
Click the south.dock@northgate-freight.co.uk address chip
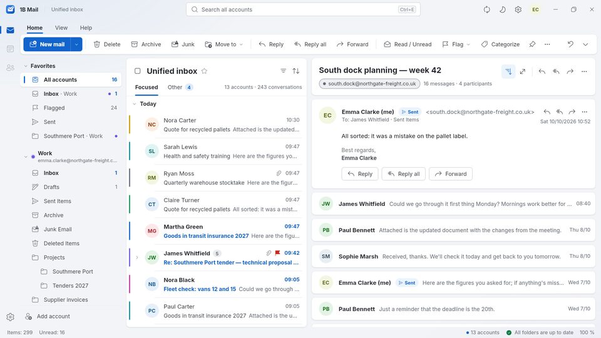pos(369,83)
